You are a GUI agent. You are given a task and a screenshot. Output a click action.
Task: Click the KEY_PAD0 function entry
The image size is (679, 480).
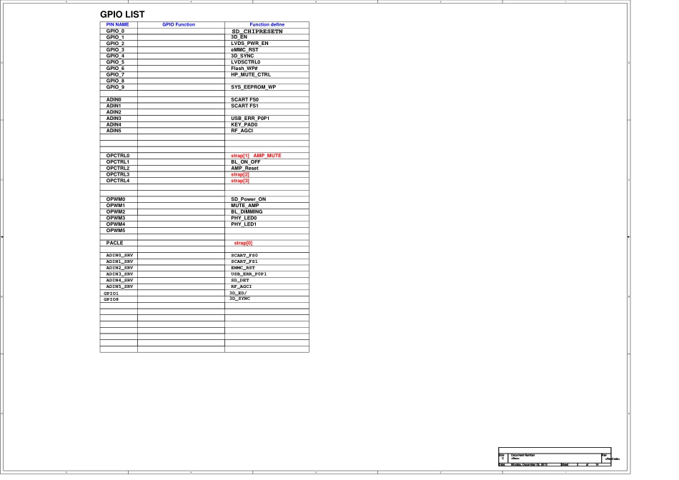[x=244, y=124]
